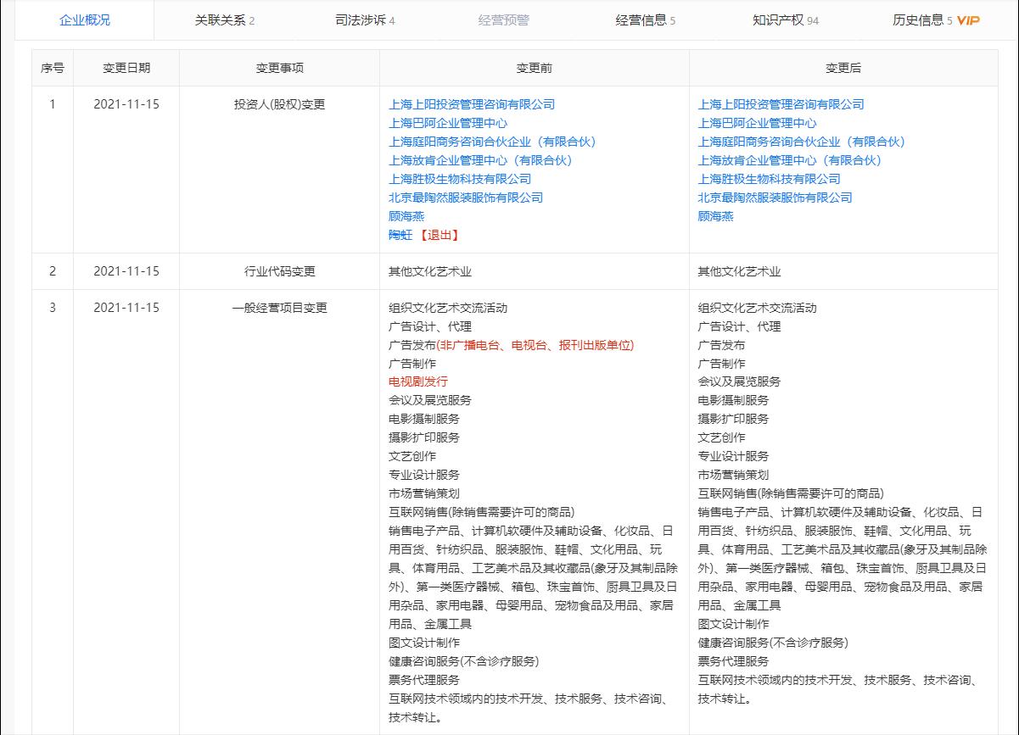The height and width of the screenshot is (735, 1019).
Task: Open the 经营信息 tab
Action: click(639, 20)
